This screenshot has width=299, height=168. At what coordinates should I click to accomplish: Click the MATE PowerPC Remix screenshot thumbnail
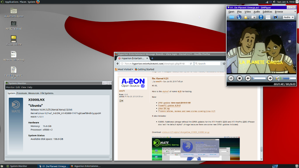tap(196, 148)
